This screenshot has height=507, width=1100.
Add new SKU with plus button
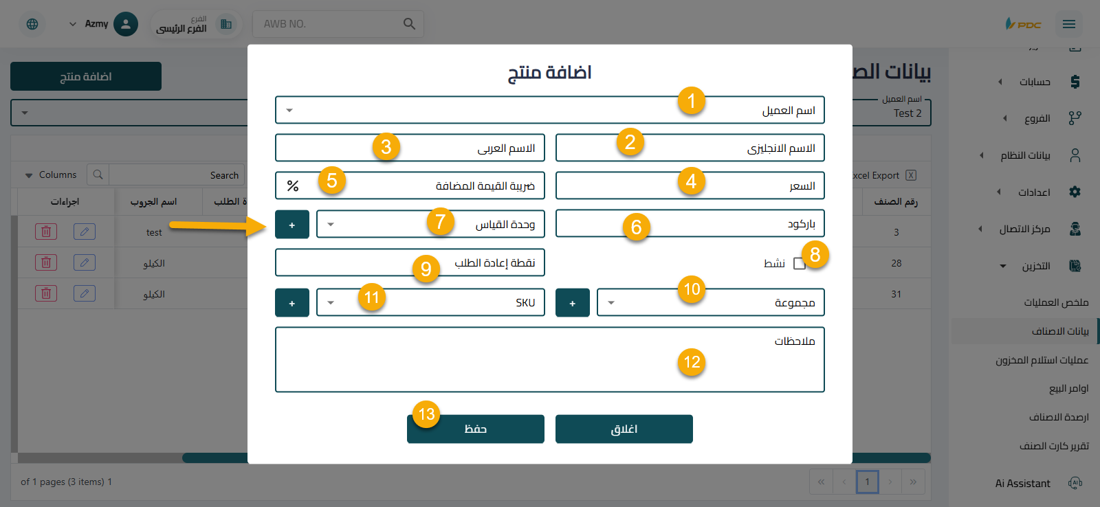[292, 303]
